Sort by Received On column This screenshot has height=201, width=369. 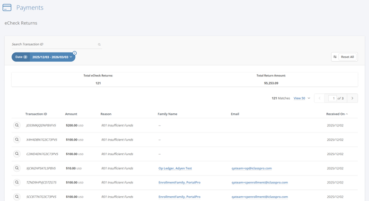[337, 114]
